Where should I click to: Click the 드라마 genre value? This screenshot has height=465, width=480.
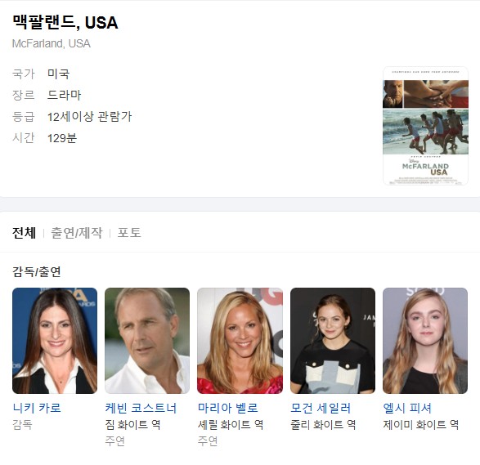[65, 95]
